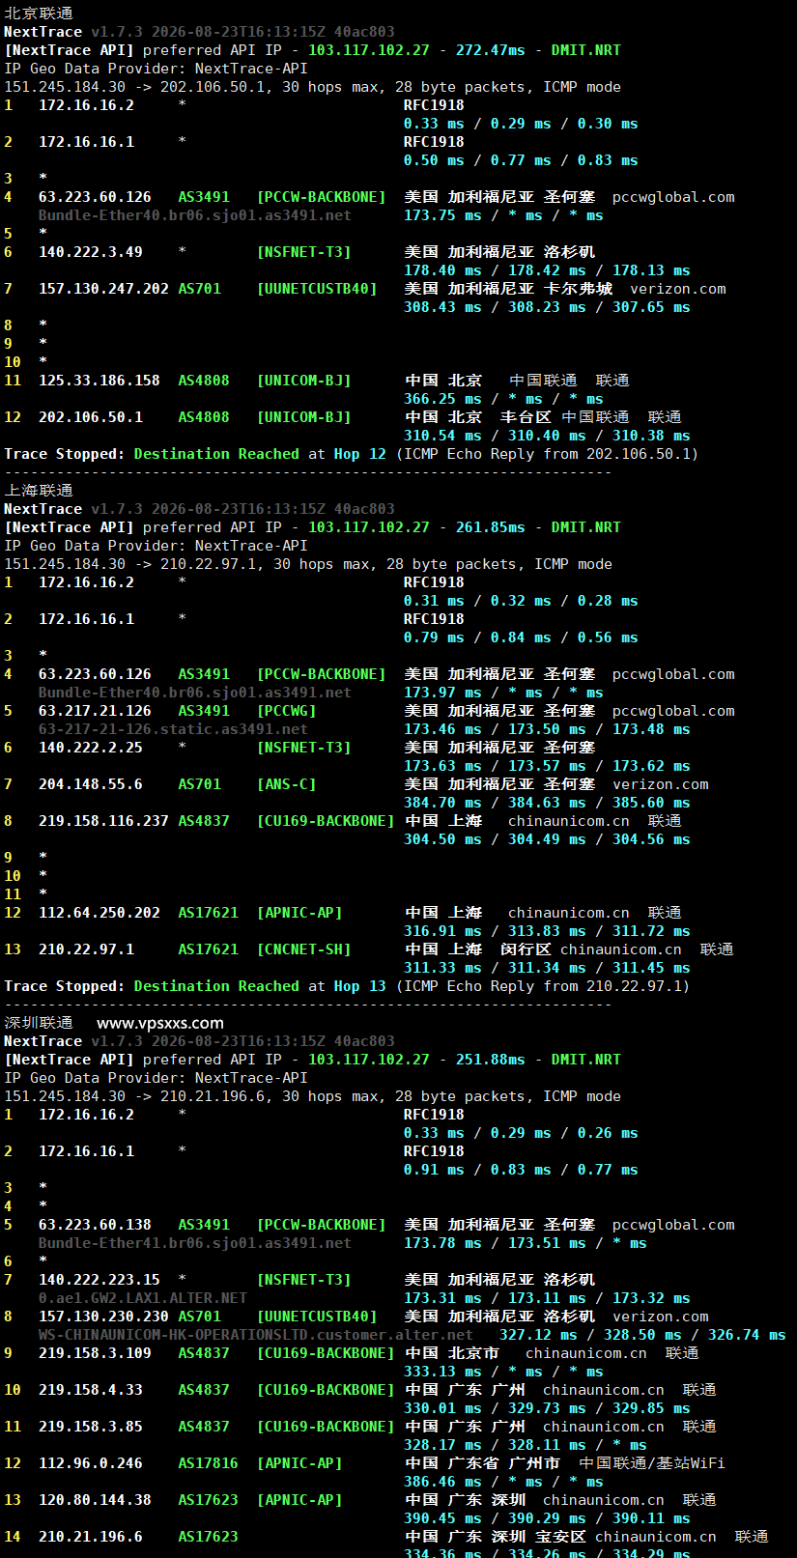This screenshot has width=797, height=1558.
Task: Click the IP address 140.222.2.25
Action: [x=91, y=748]
